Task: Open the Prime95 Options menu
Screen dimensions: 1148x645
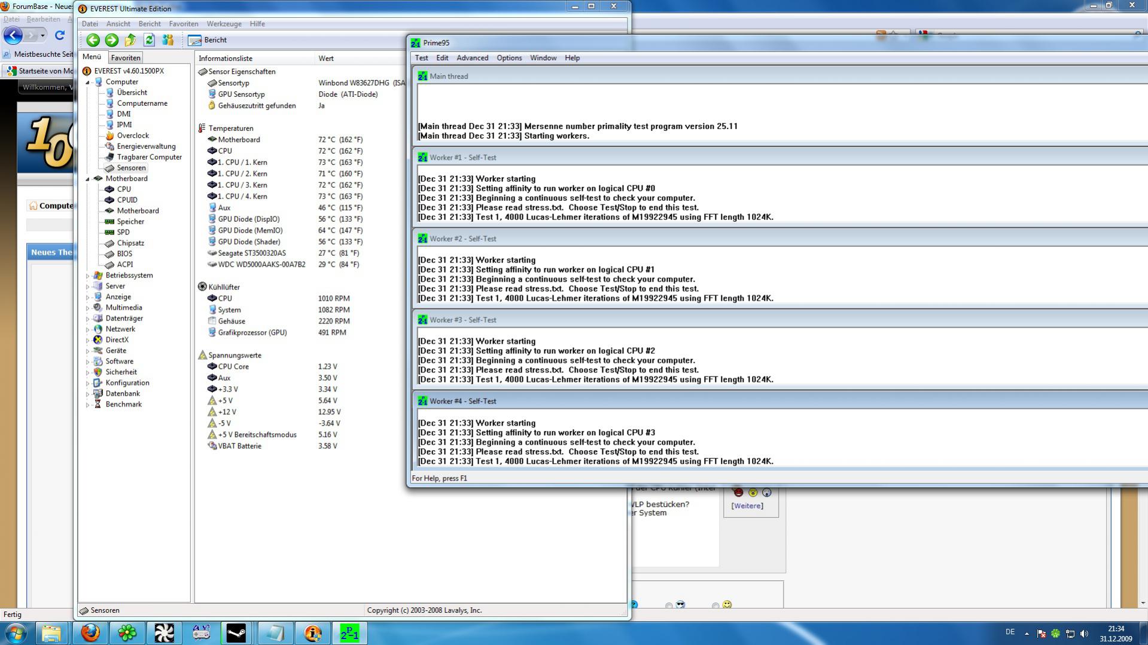Action: [509, 58]
